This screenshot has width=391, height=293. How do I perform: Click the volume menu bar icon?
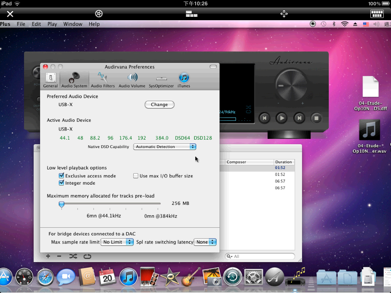pyautogui.click(x=376, y=24)
